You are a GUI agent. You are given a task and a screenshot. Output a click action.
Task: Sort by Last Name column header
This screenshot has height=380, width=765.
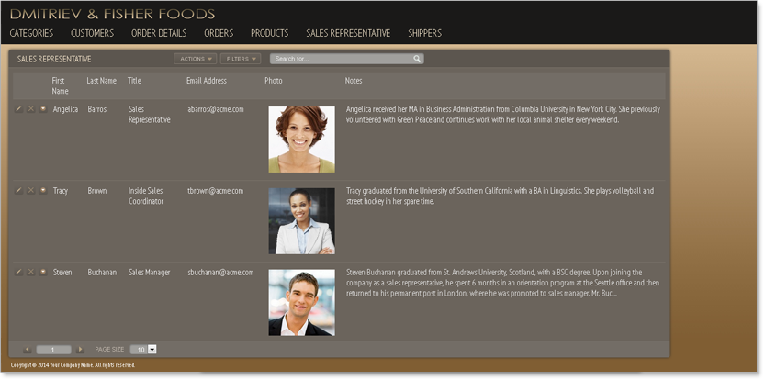click(x=101, y=81)
